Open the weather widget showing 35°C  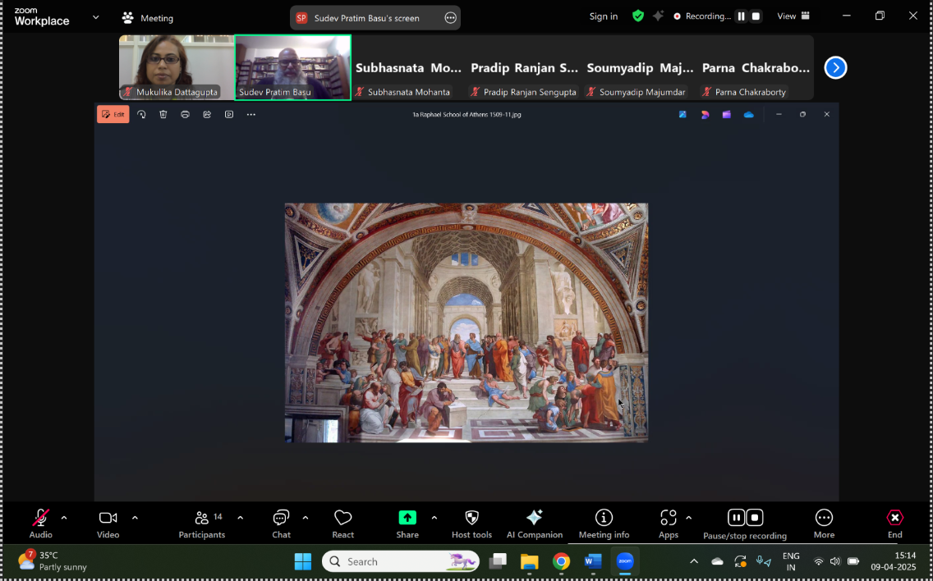coord(53,561)
